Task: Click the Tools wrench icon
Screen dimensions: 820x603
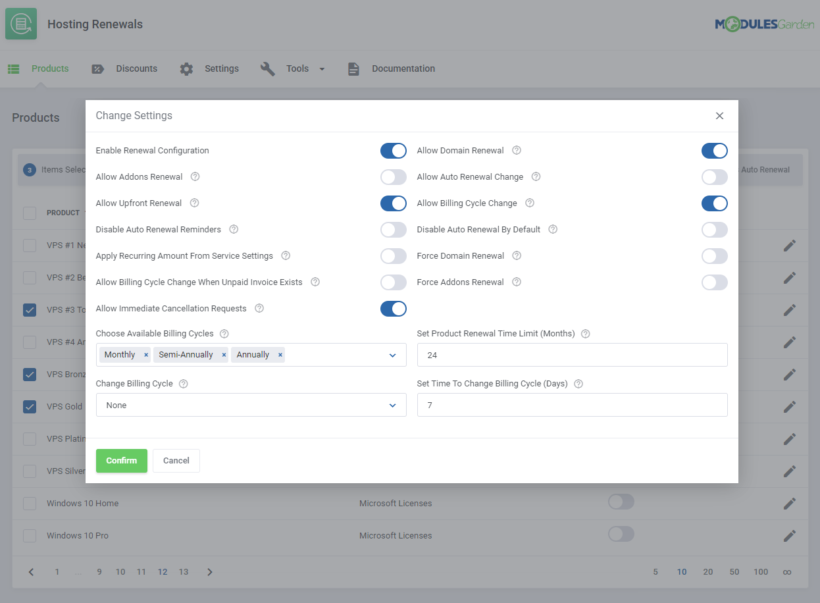Action: click(x=267, y=68)
